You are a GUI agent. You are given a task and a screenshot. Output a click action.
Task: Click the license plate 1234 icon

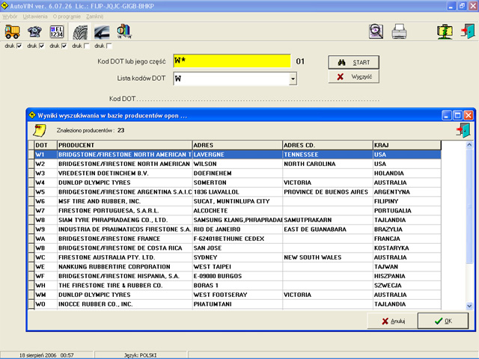[57, 31]
